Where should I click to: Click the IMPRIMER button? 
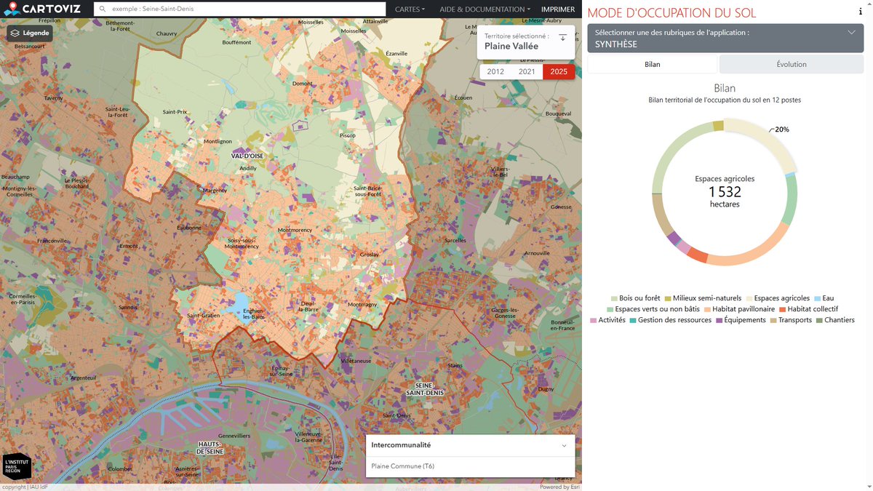tap(558, 9)
